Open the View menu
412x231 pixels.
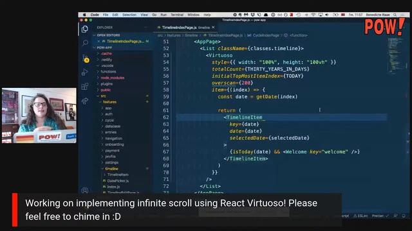(x=144, y=15)
